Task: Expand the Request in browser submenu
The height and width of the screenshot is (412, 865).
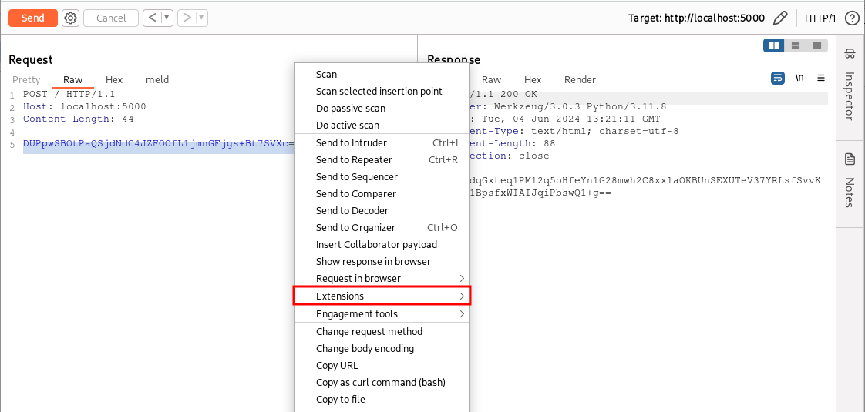Action: coord(382,279)
